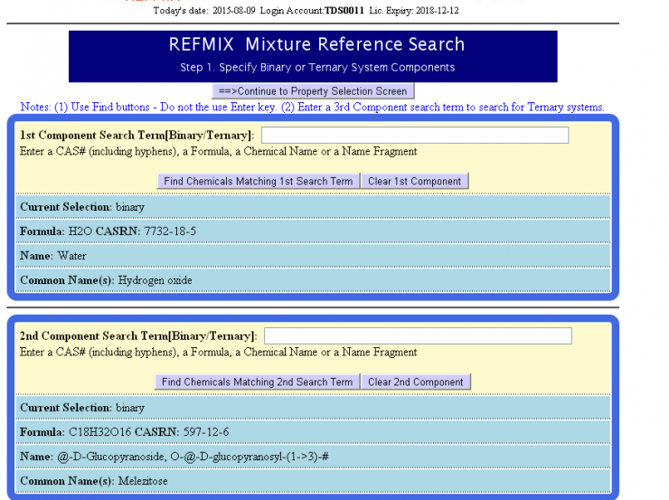669x500 pixels.
Task: Click the blue Notes instruction line
Action: point(312,107)
